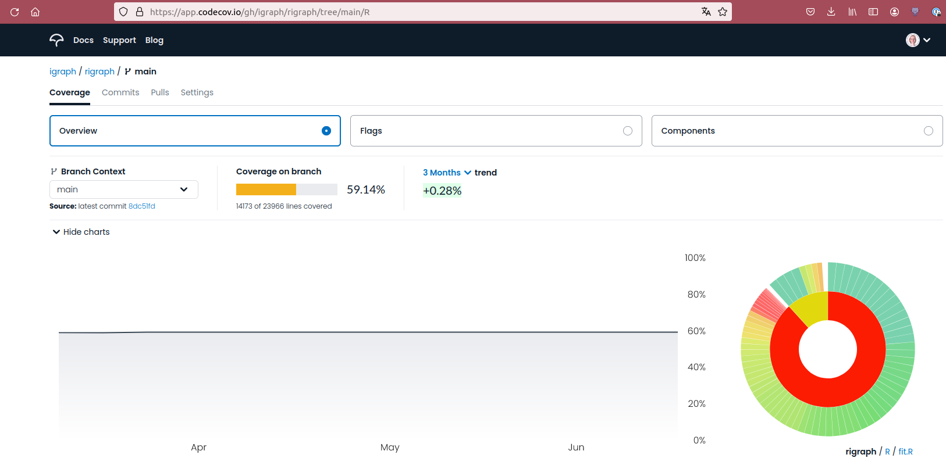This screenshot has width=946, height=476.
Task: Open the browser account icon
Action: click(x=895, y=12)
